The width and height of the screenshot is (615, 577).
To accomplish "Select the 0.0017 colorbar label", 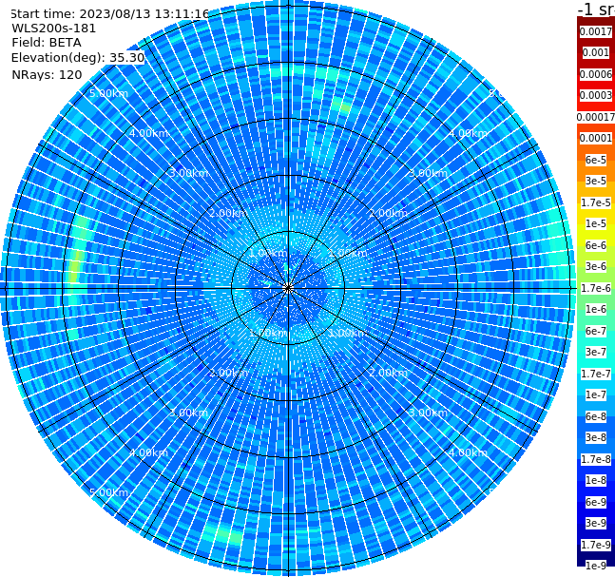I will pyautogui.click(x=596, y=31).
